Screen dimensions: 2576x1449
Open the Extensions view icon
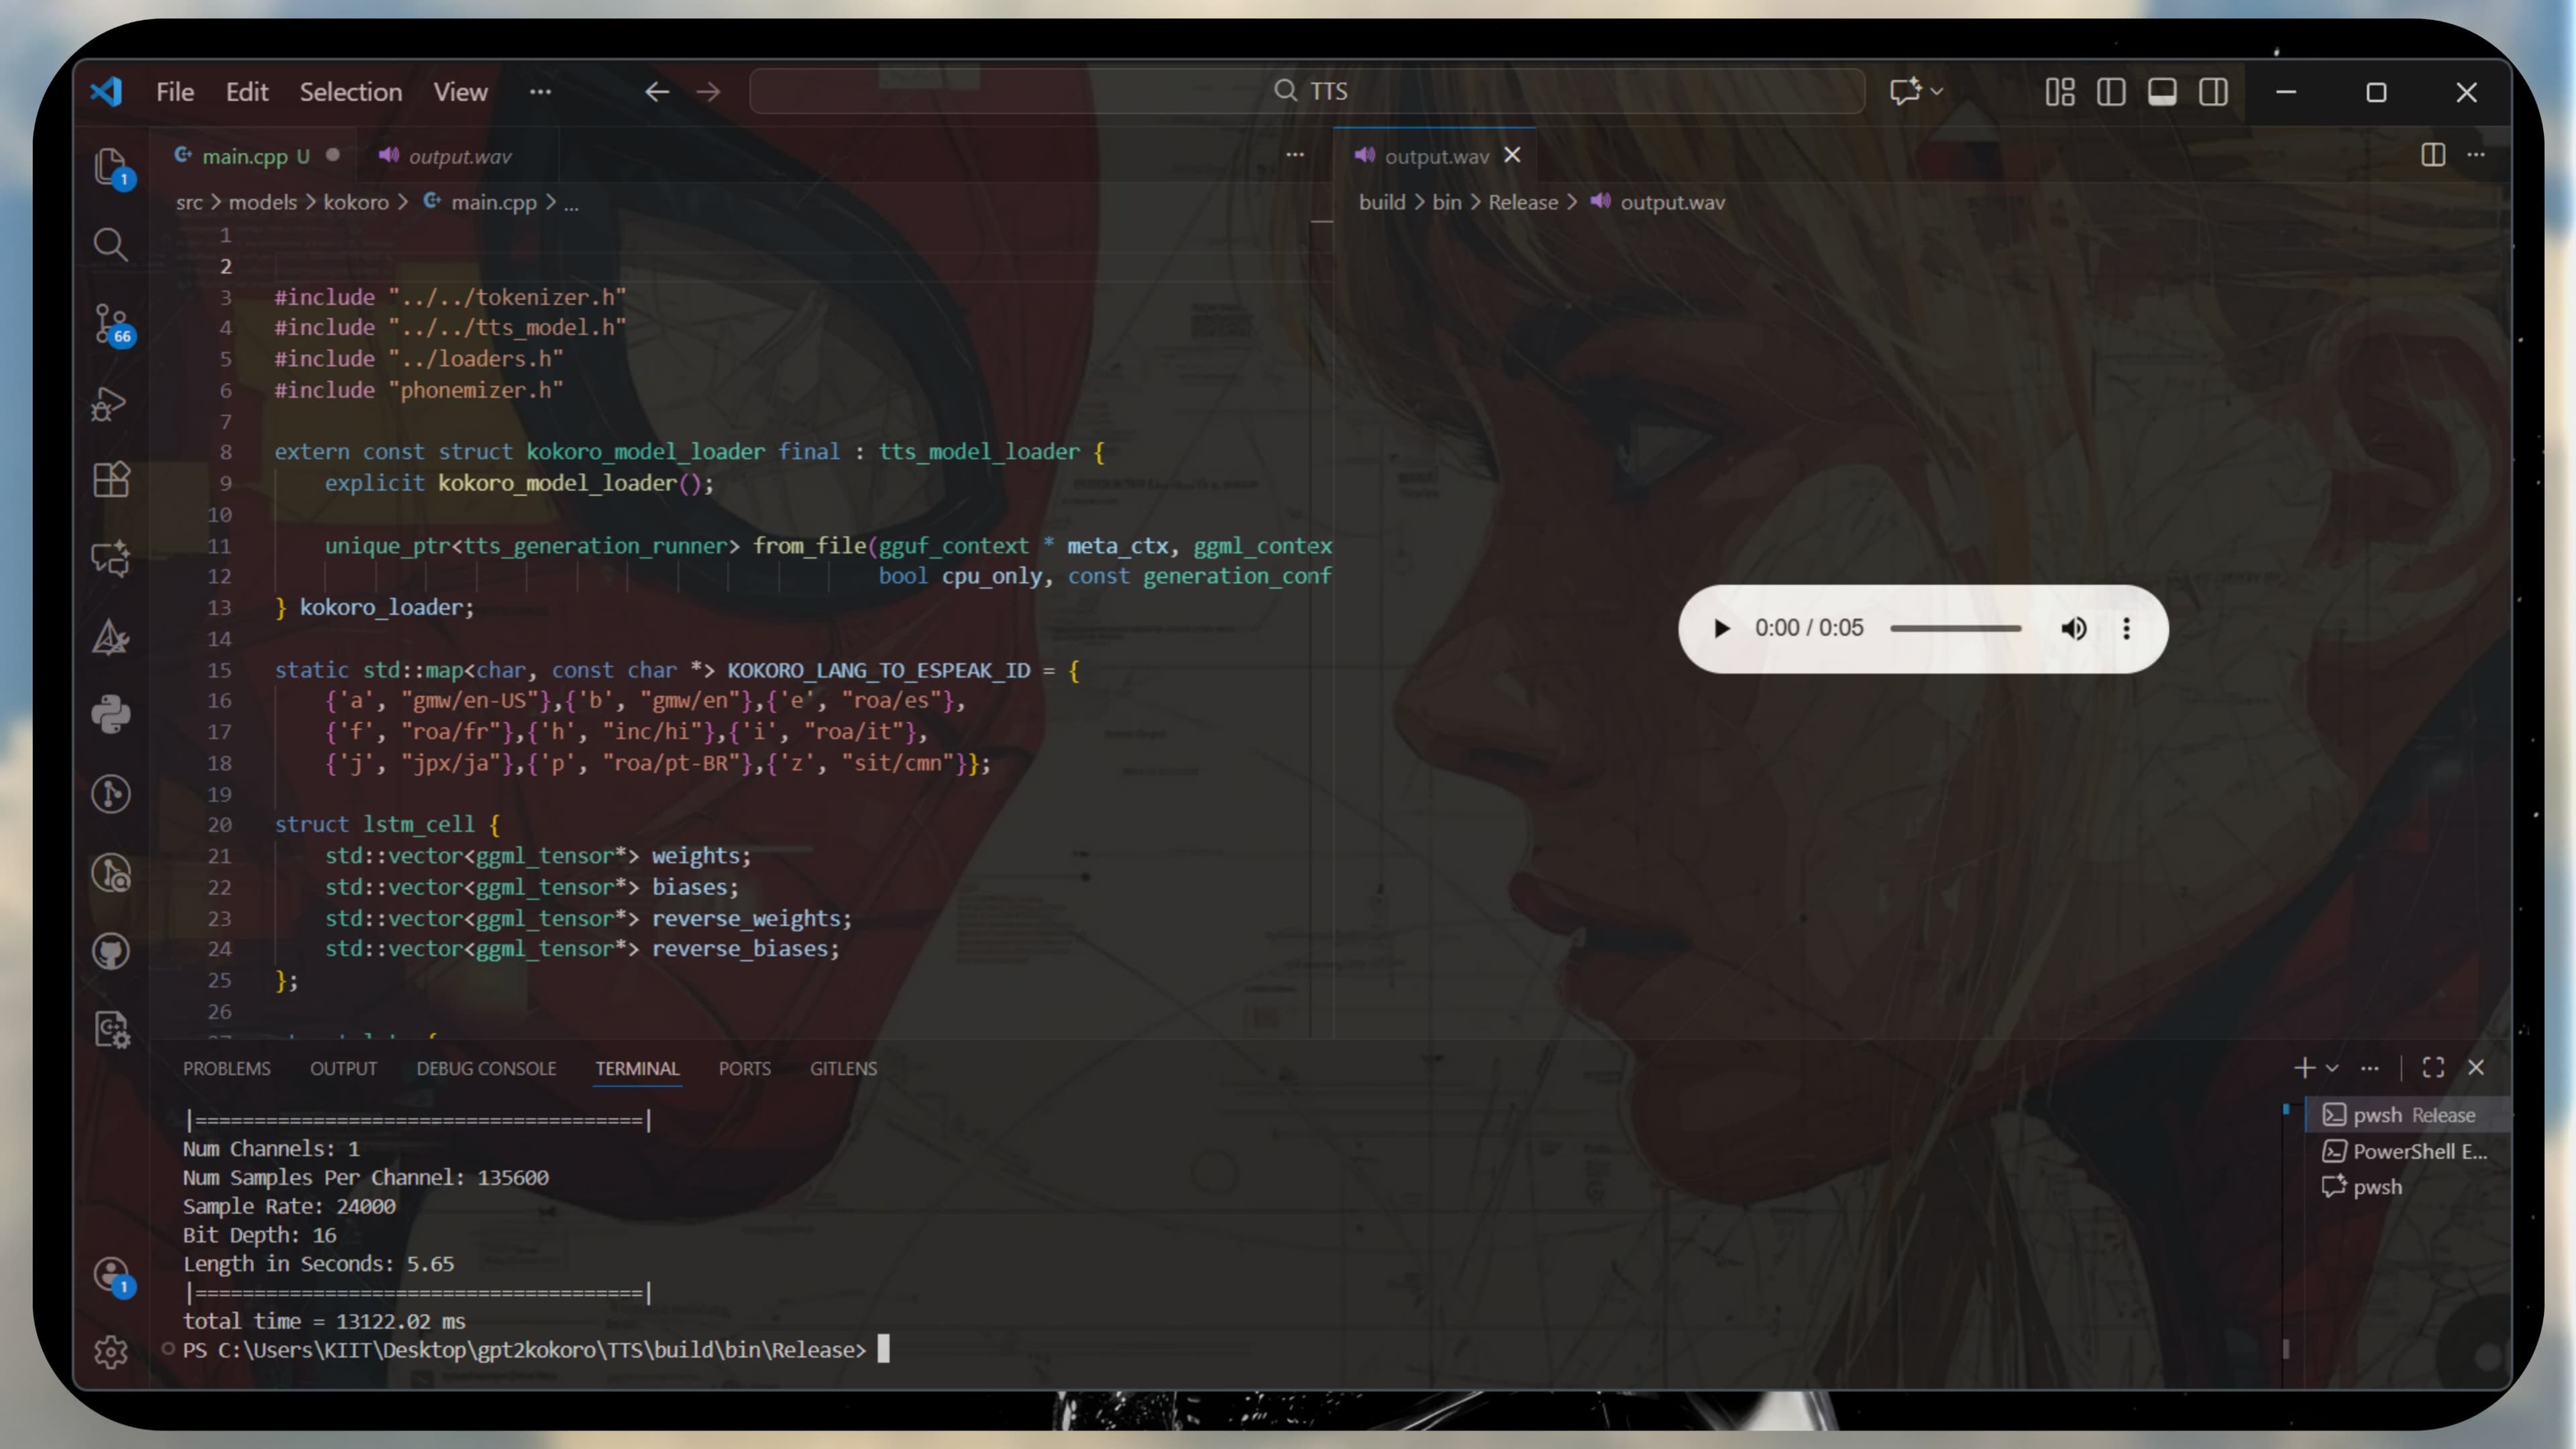pyautogui.click(x=110, y=480)
